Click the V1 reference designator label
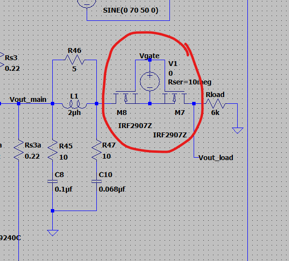 [x=173, y=64]
